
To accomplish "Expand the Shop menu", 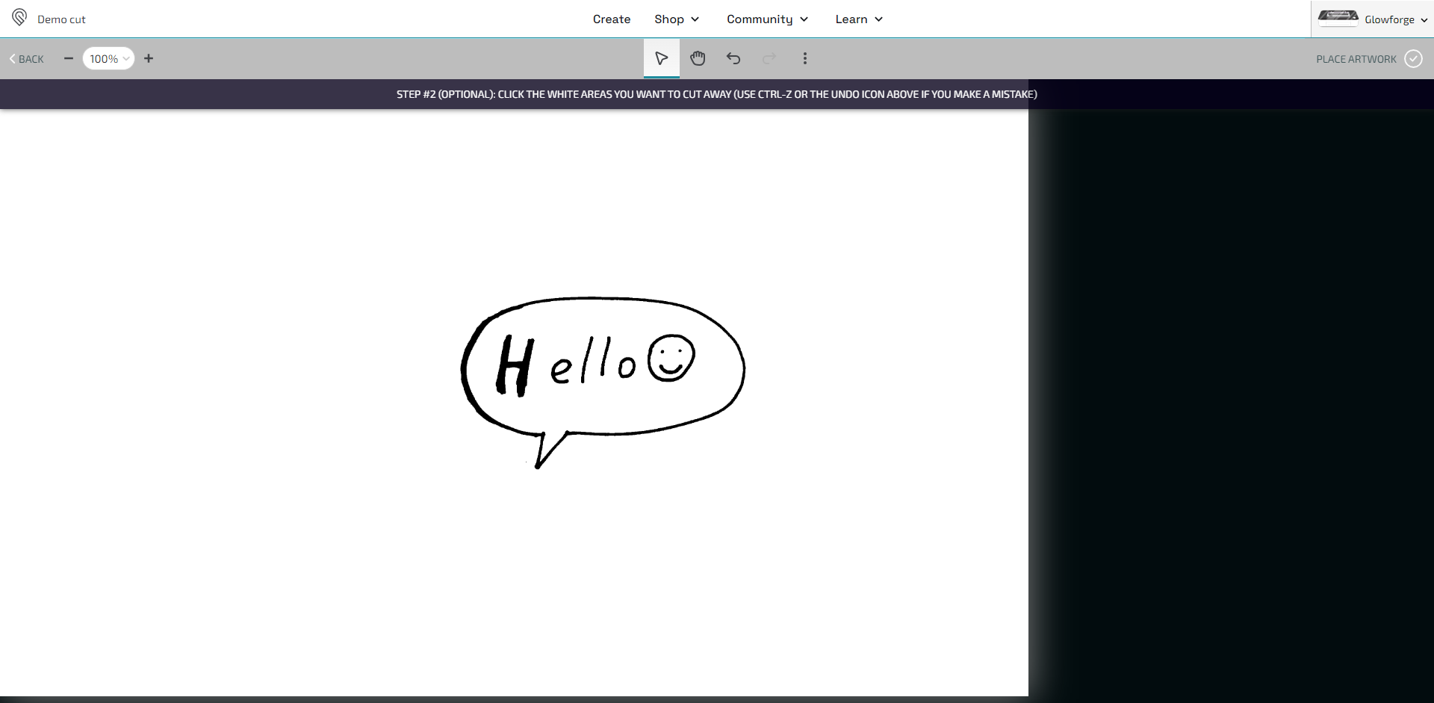I will 677,19.
